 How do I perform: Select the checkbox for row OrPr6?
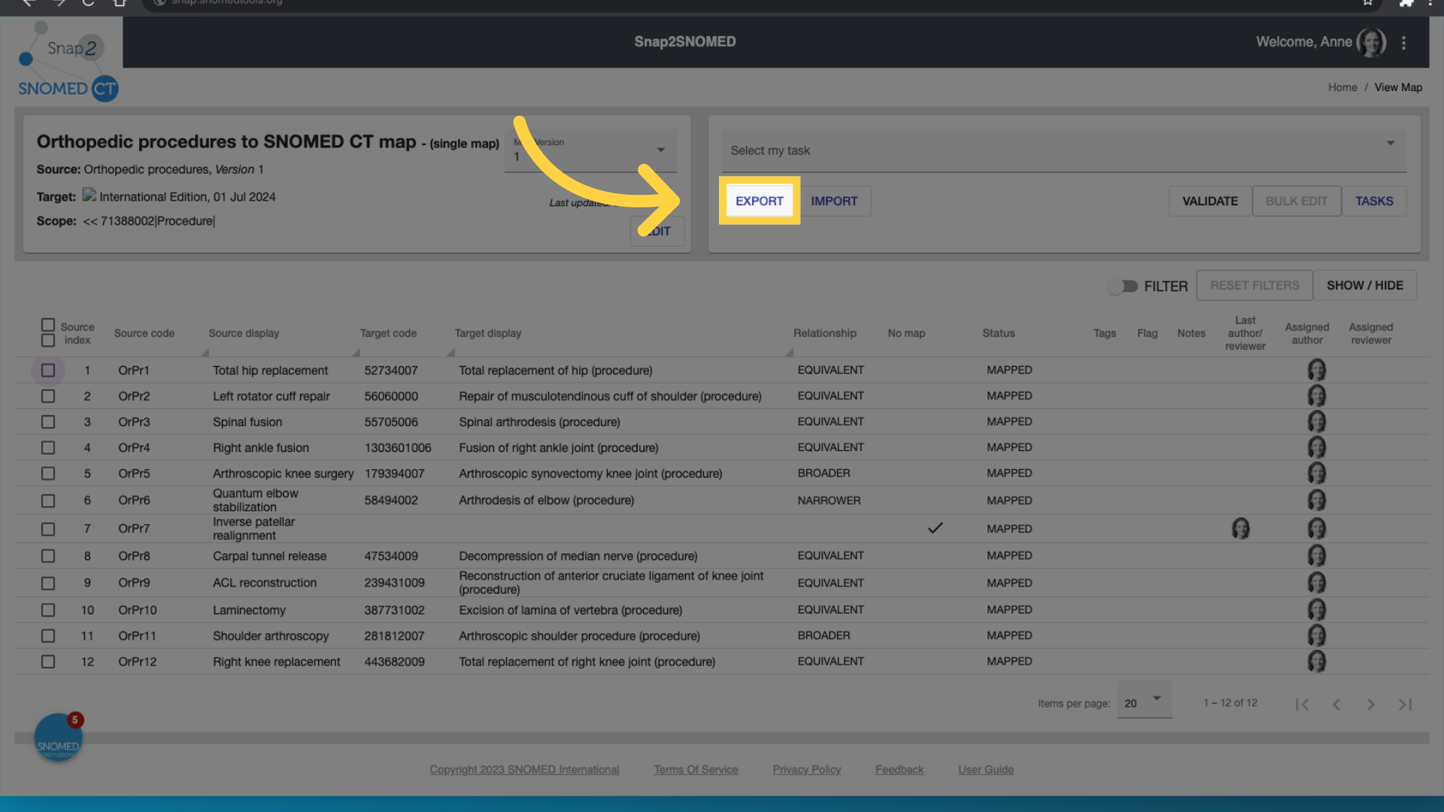coord(48,501)
